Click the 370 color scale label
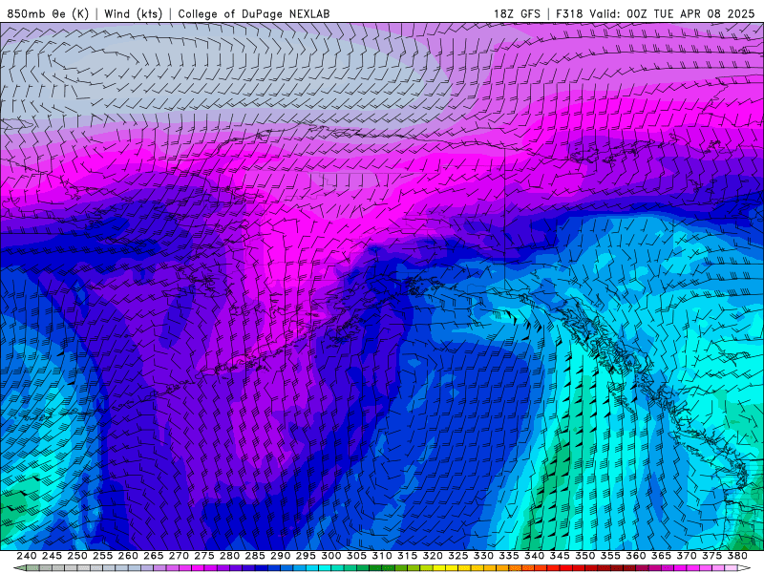The image size is (764, 573). click(x=687, y=556)
